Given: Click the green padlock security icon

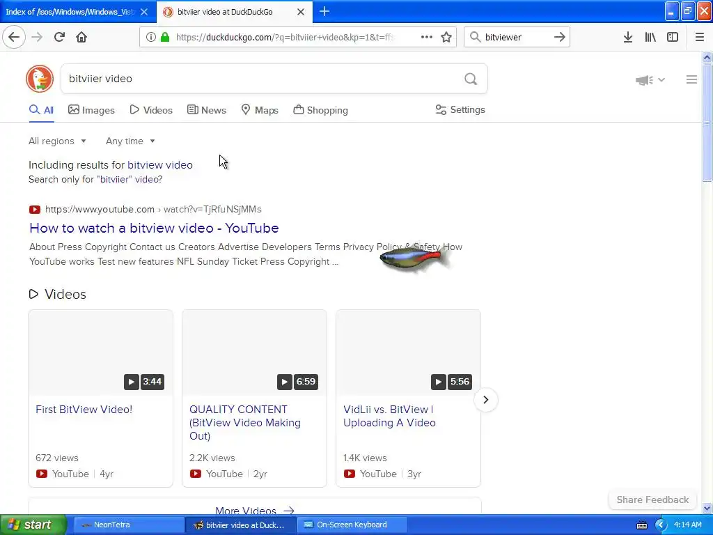Looking at the screenshot, I should pyautogui.click(x=165, y=37).
